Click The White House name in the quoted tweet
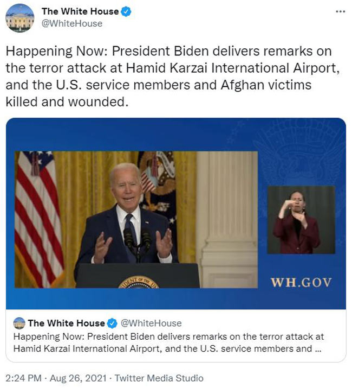 pyautogui.click(x=66, y=323)
